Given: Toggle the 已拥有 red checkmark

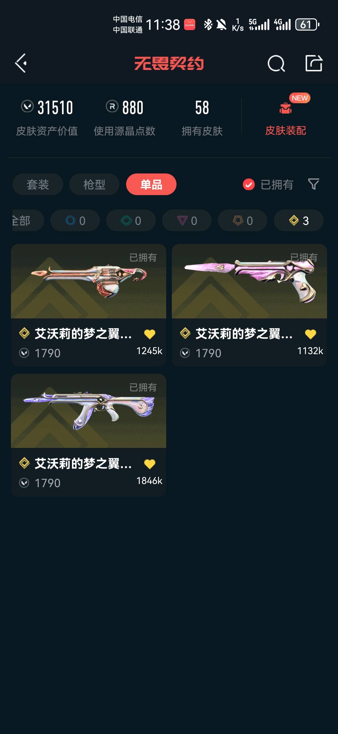Looking at the screenshot, I should click(x=249, y=184).
